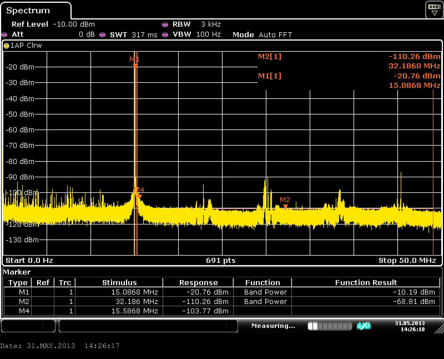444x359 pixels.
Task: Select the M1 row in Marker table
Action: pos(24,292)
